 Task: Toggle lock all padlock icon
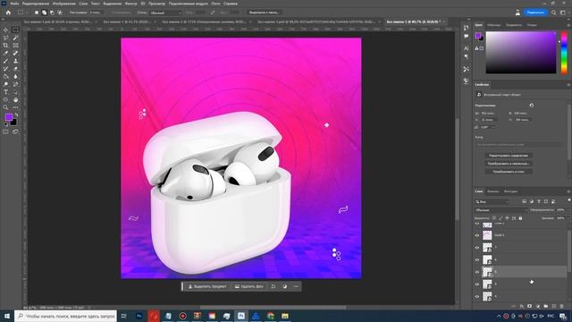coord(520,218)
